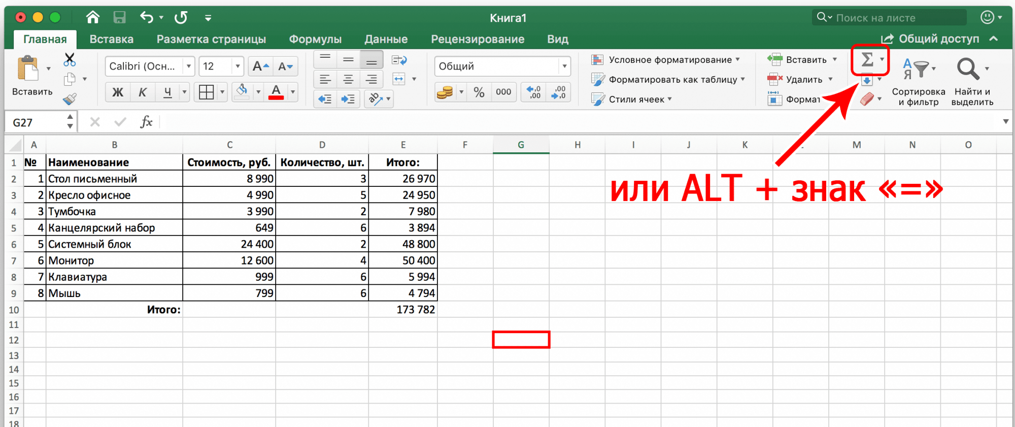This screenshot has width=1015, height=427.
Task: Center text horizontally
Action: tap(348, 80)
